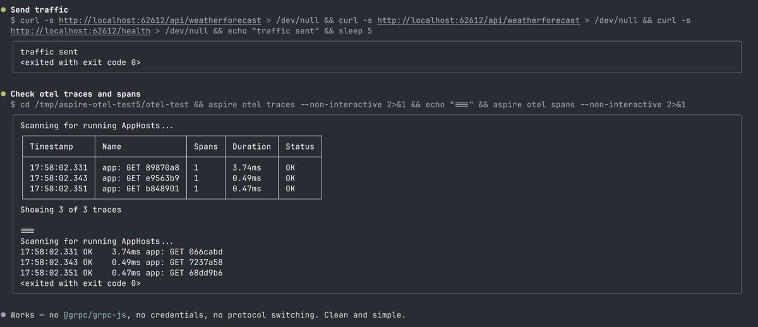Image resolution: width=758 pixels, height=327 pixels.
Task: Click the 3.74ms duration in the traces table
Action: (247, 168)
